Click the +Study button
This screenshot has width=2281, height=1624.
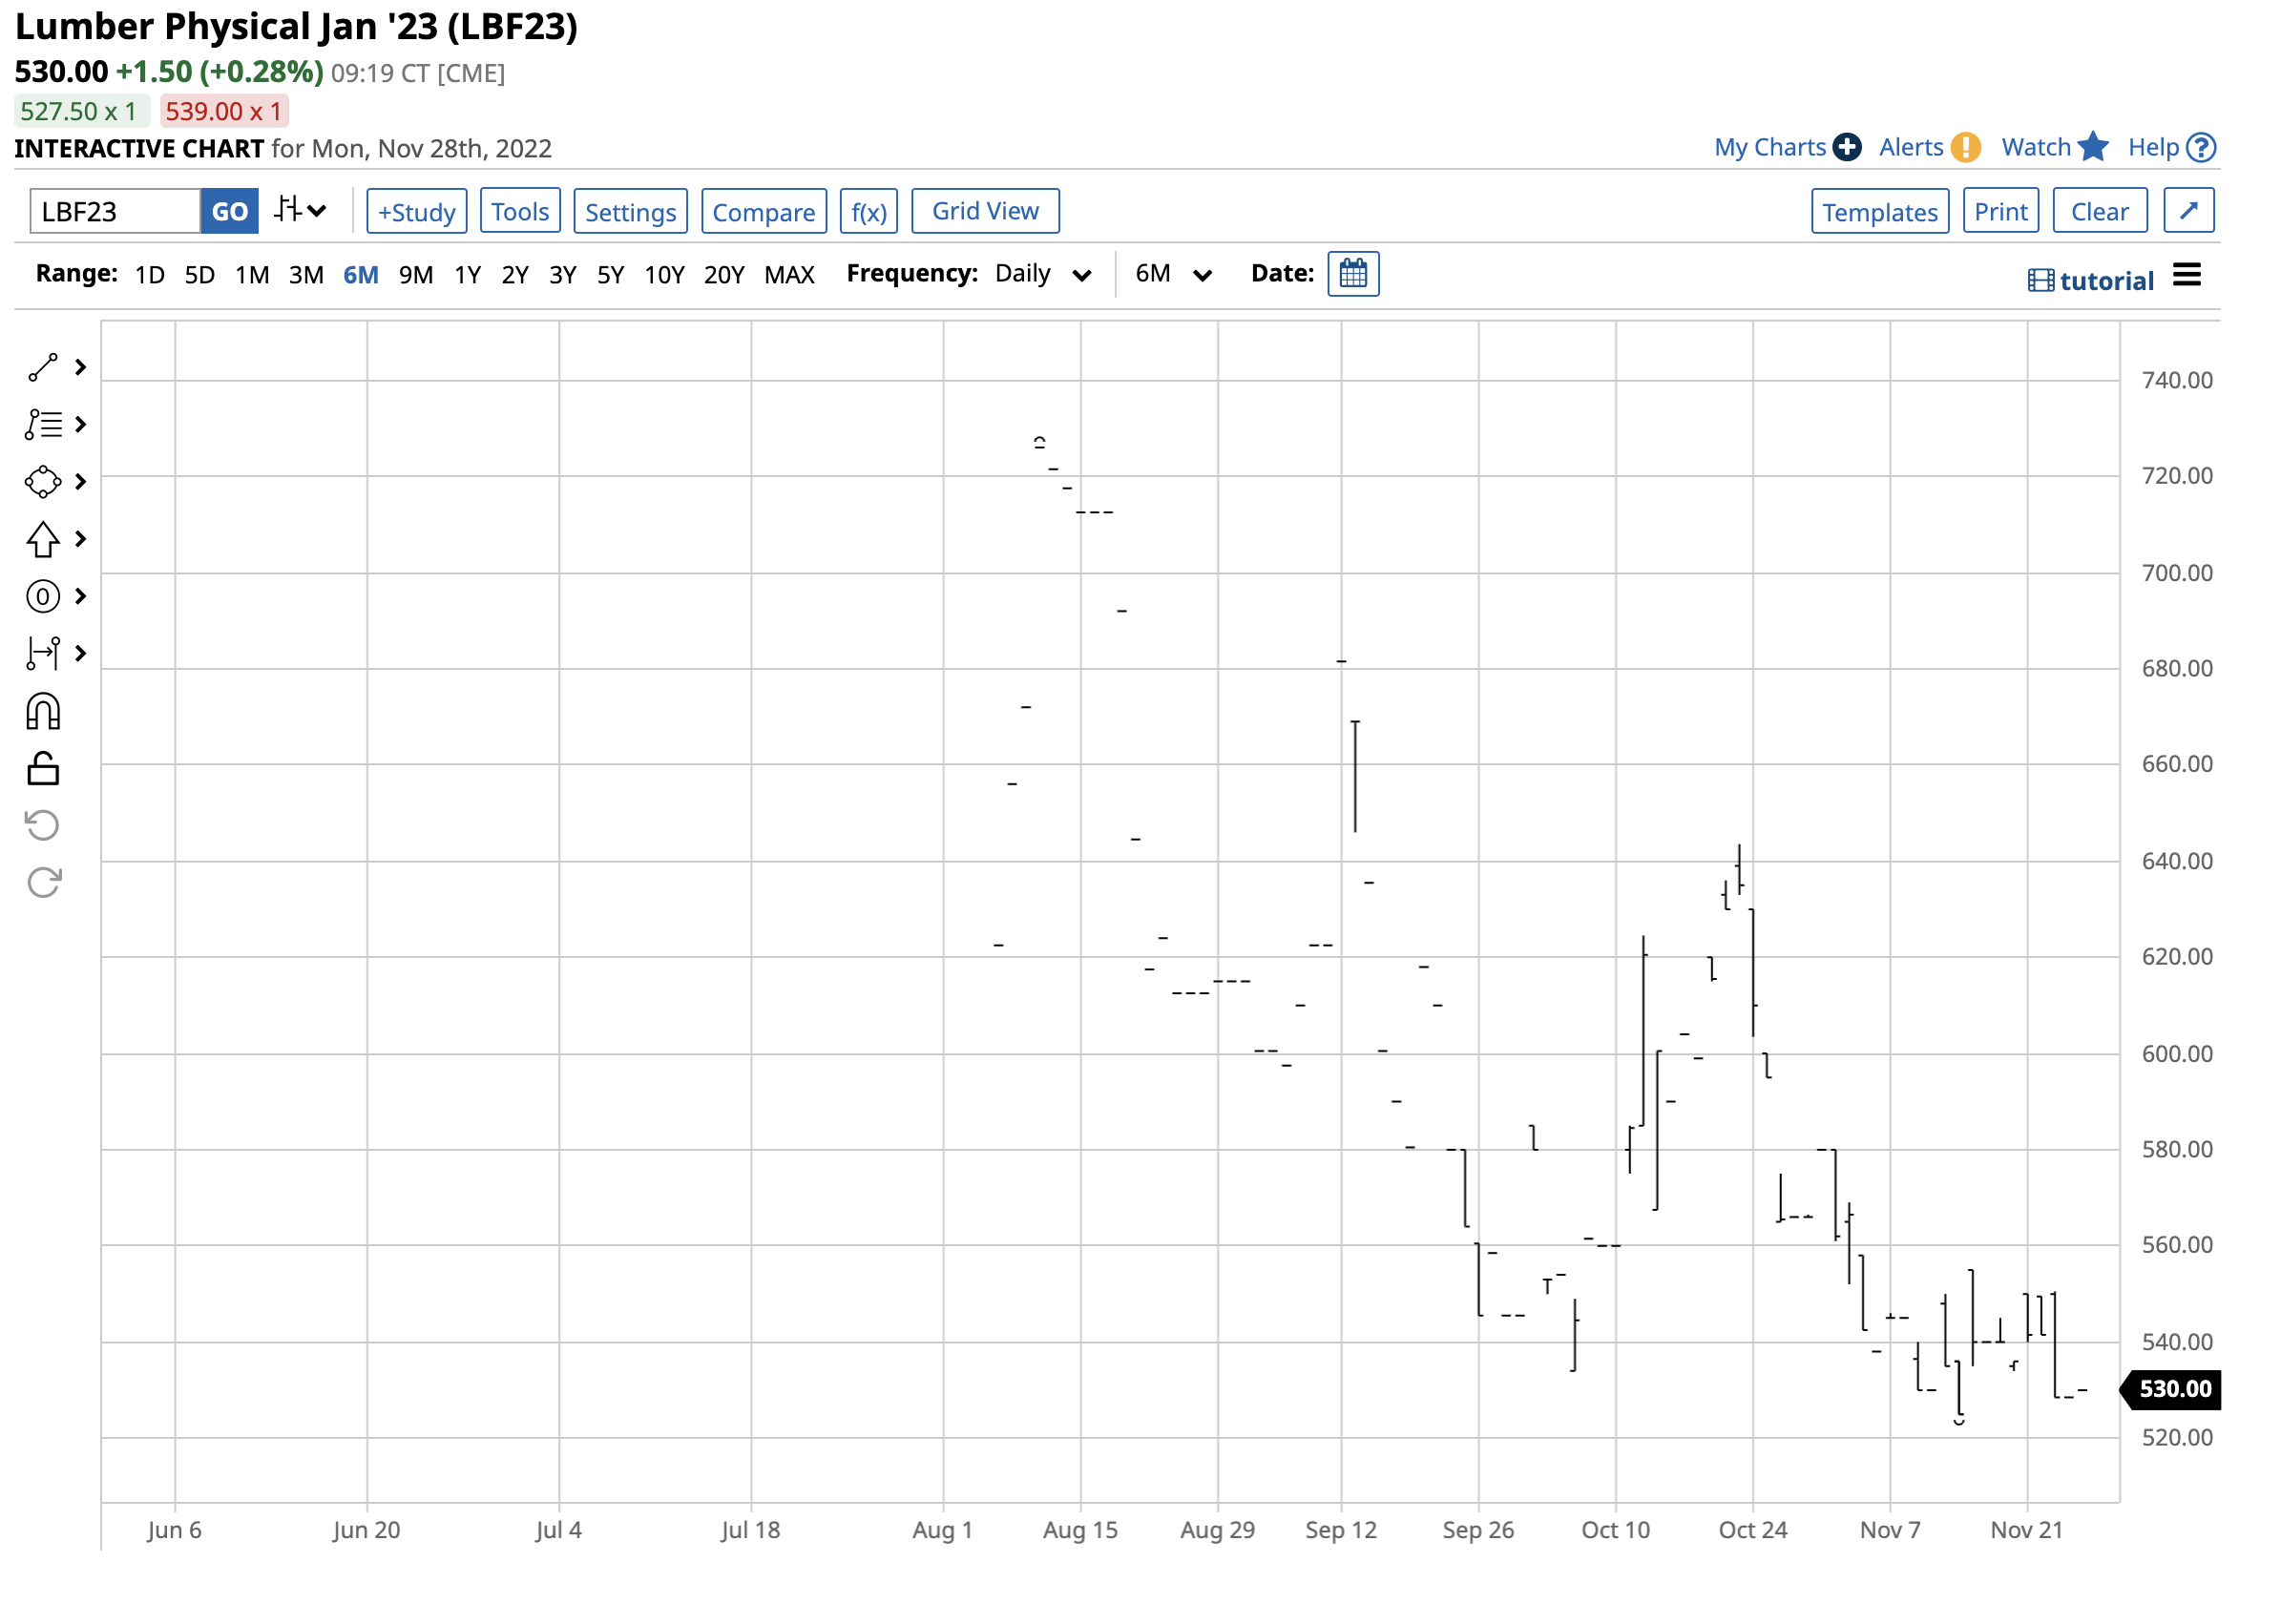[416, 212]
